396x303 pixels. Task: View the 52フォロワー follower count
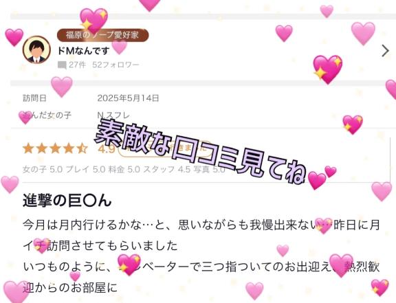(x=115, y=65)
